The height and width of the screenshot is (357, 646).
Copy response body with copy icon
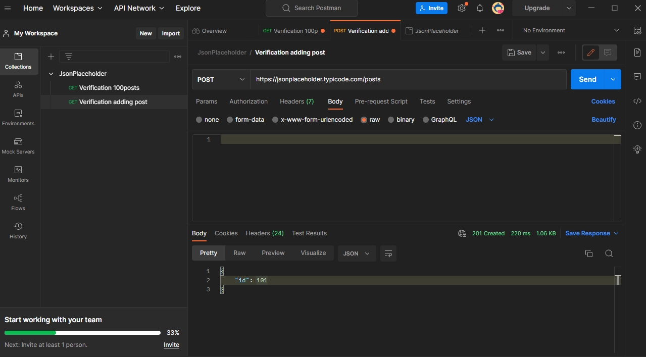pos(588,253)
